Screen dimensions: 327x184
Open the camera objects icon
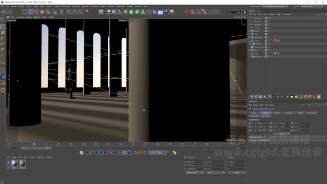(166, 12)
